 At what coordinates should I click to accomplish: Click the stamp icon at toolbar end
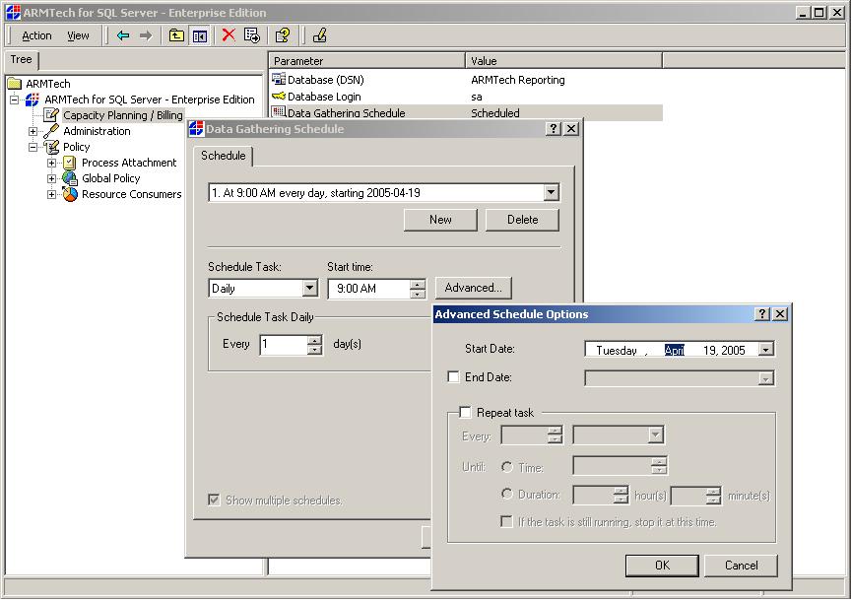pyautogui.click(x=320, y=35)
